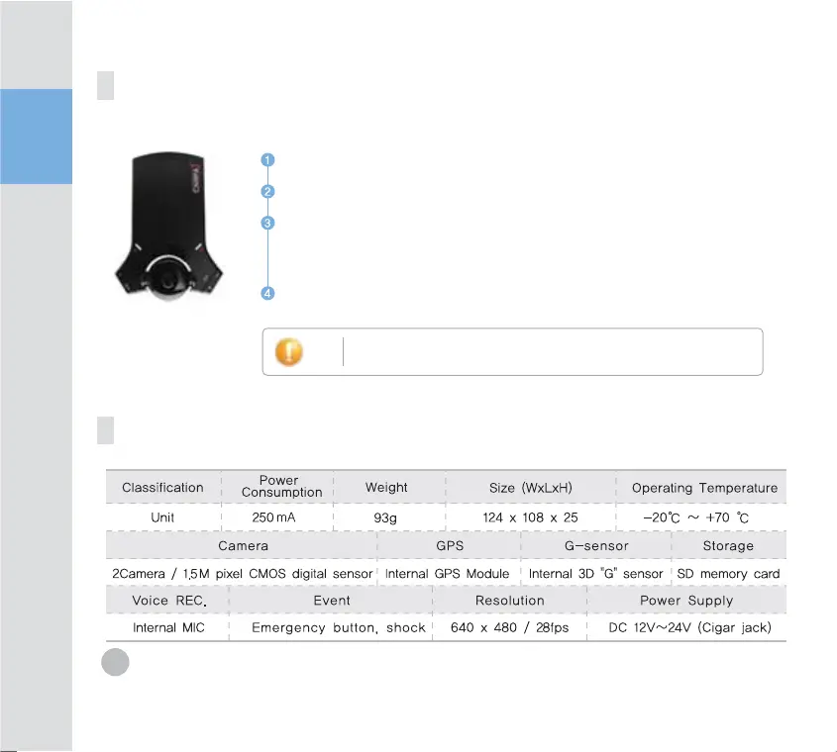Viewport: 837px width, 752px height.
Task: Click the number 3 callout marker
Action: tap(268, 223)
